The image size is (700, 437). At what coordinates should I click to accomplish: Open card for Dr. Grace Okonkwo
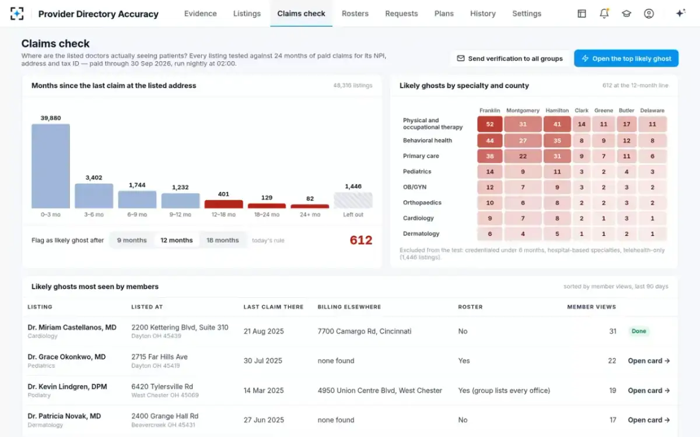pos(649,361)
